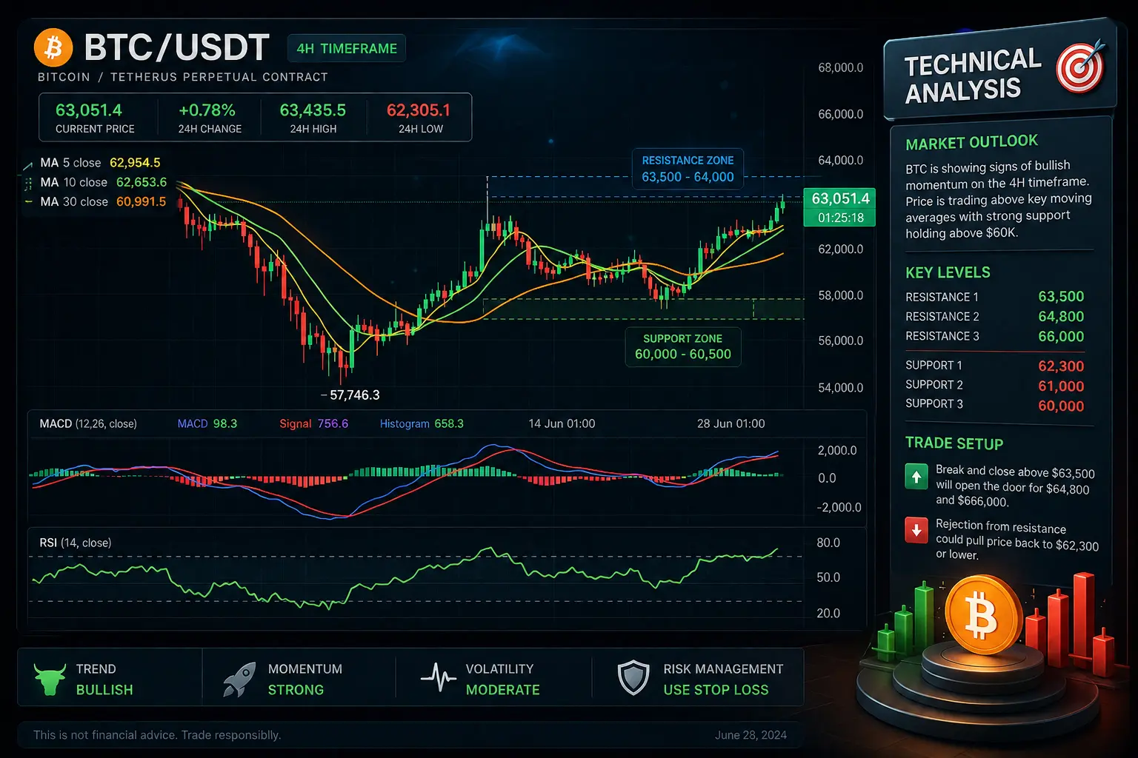Click the Support 3 value 60,000
This screenshot has width=1138, height=758.
click(1061, 406)
